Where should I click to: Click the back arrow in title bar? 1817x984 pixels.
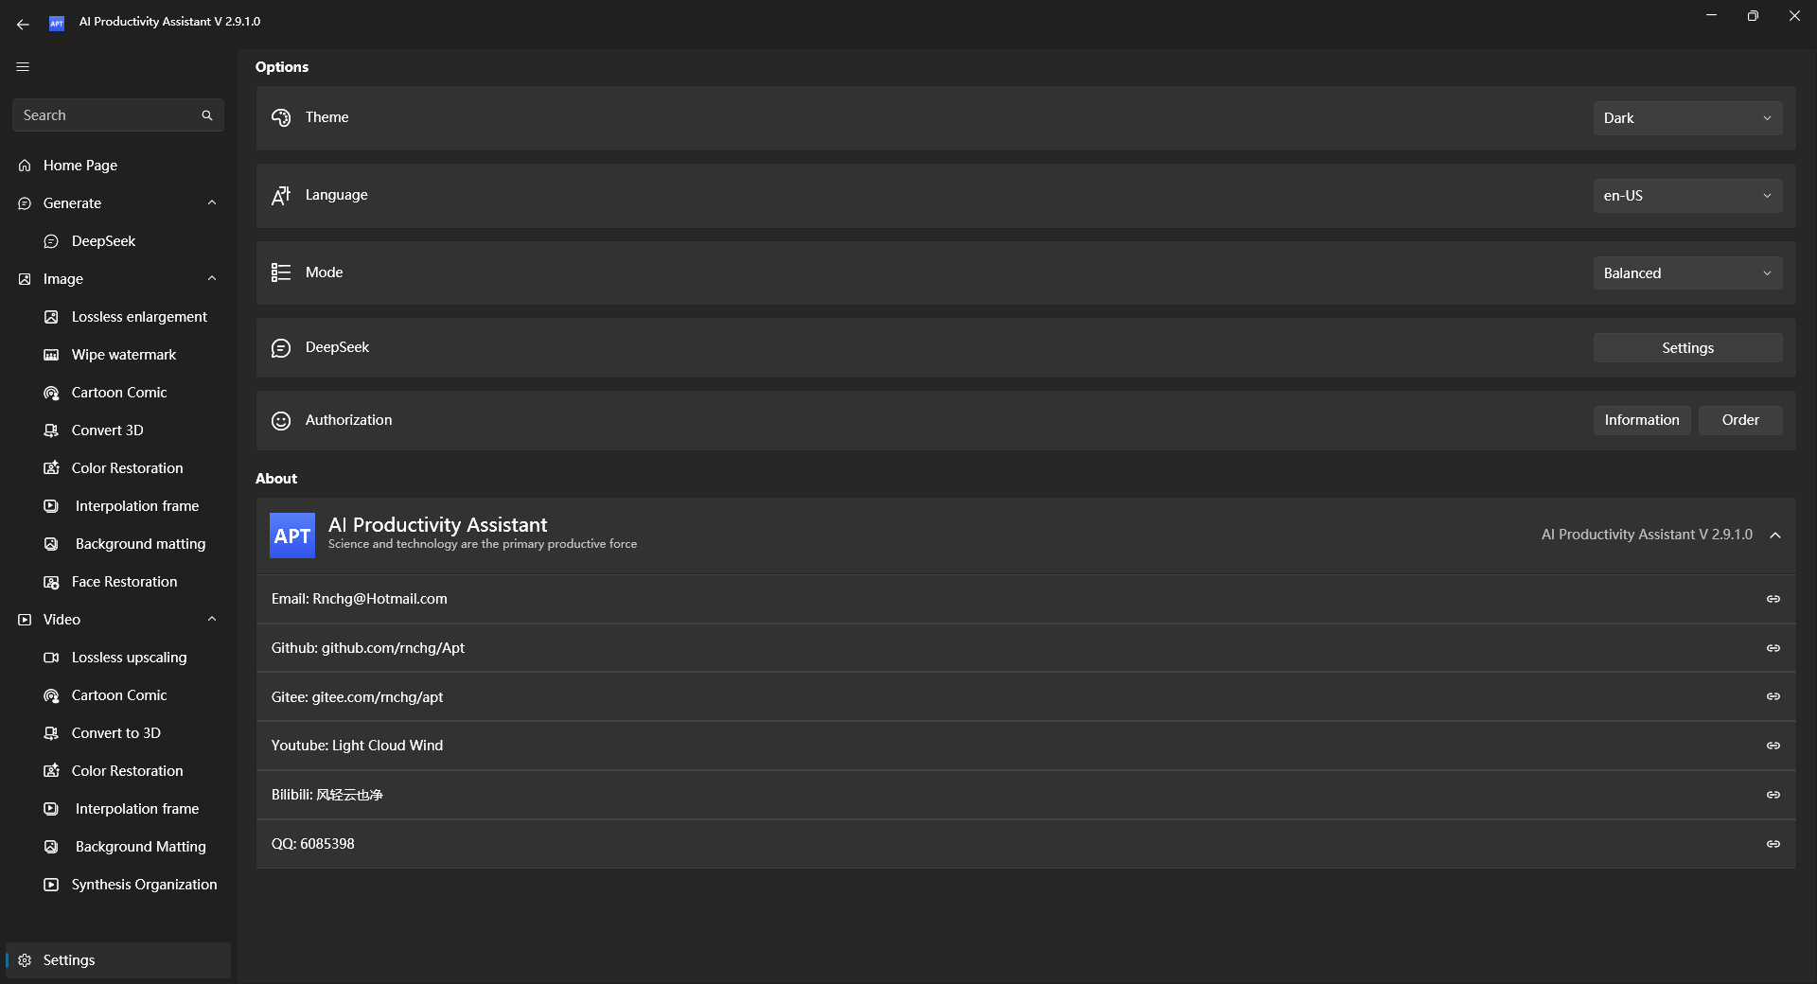(x=23, y=24)
